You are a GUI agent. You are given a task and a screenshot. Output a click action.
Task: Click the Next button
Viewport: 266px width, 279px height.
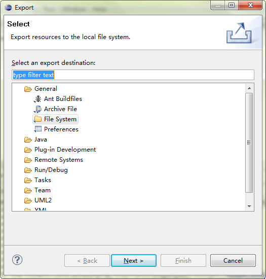click(134, 261)
